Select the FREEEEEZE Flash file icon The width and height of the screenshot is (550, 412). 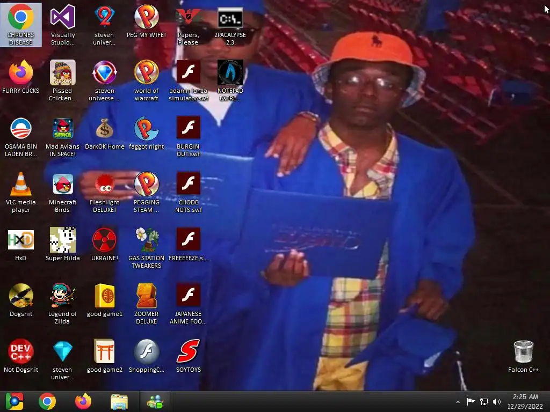coord(188,244)
